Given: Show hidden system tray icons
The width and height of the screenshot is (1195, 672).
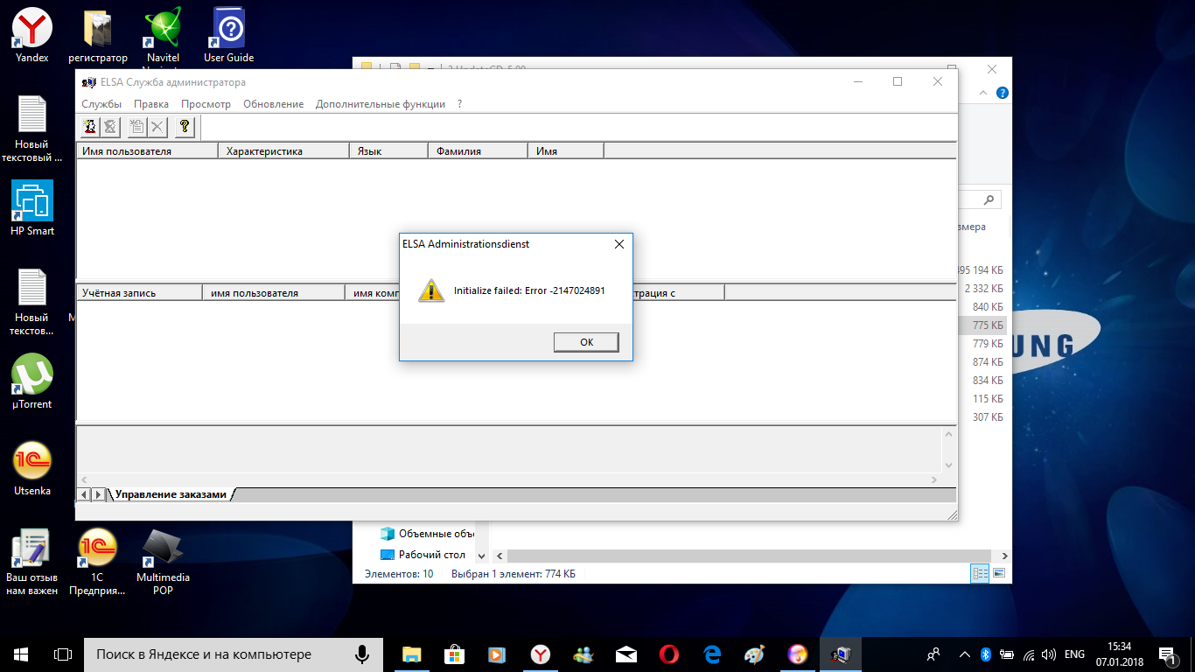Looking at the screenshot, I should (964, 654).
